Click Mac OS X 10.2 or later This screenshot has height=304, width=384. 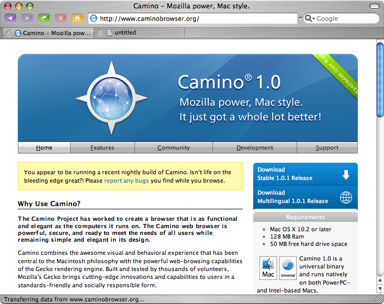click(300, 229)
